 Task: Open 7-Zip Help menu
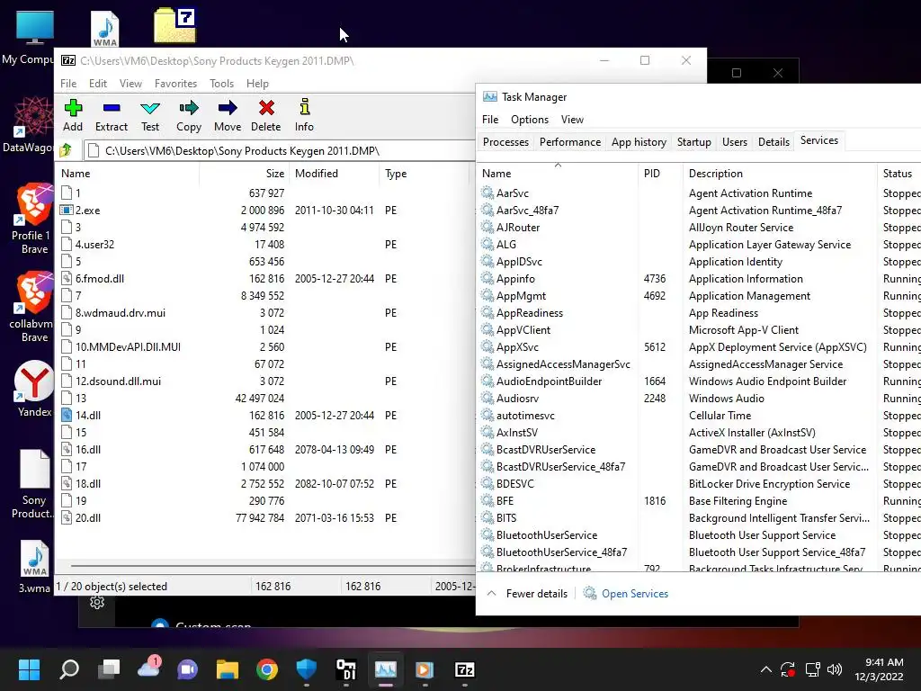(257, 84)
